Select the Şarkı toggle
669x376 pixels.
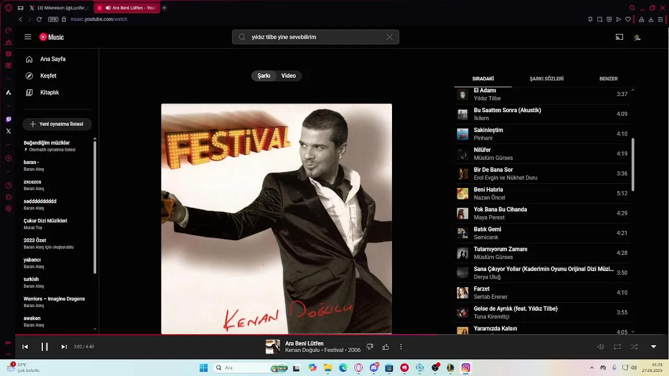point(264,76)
